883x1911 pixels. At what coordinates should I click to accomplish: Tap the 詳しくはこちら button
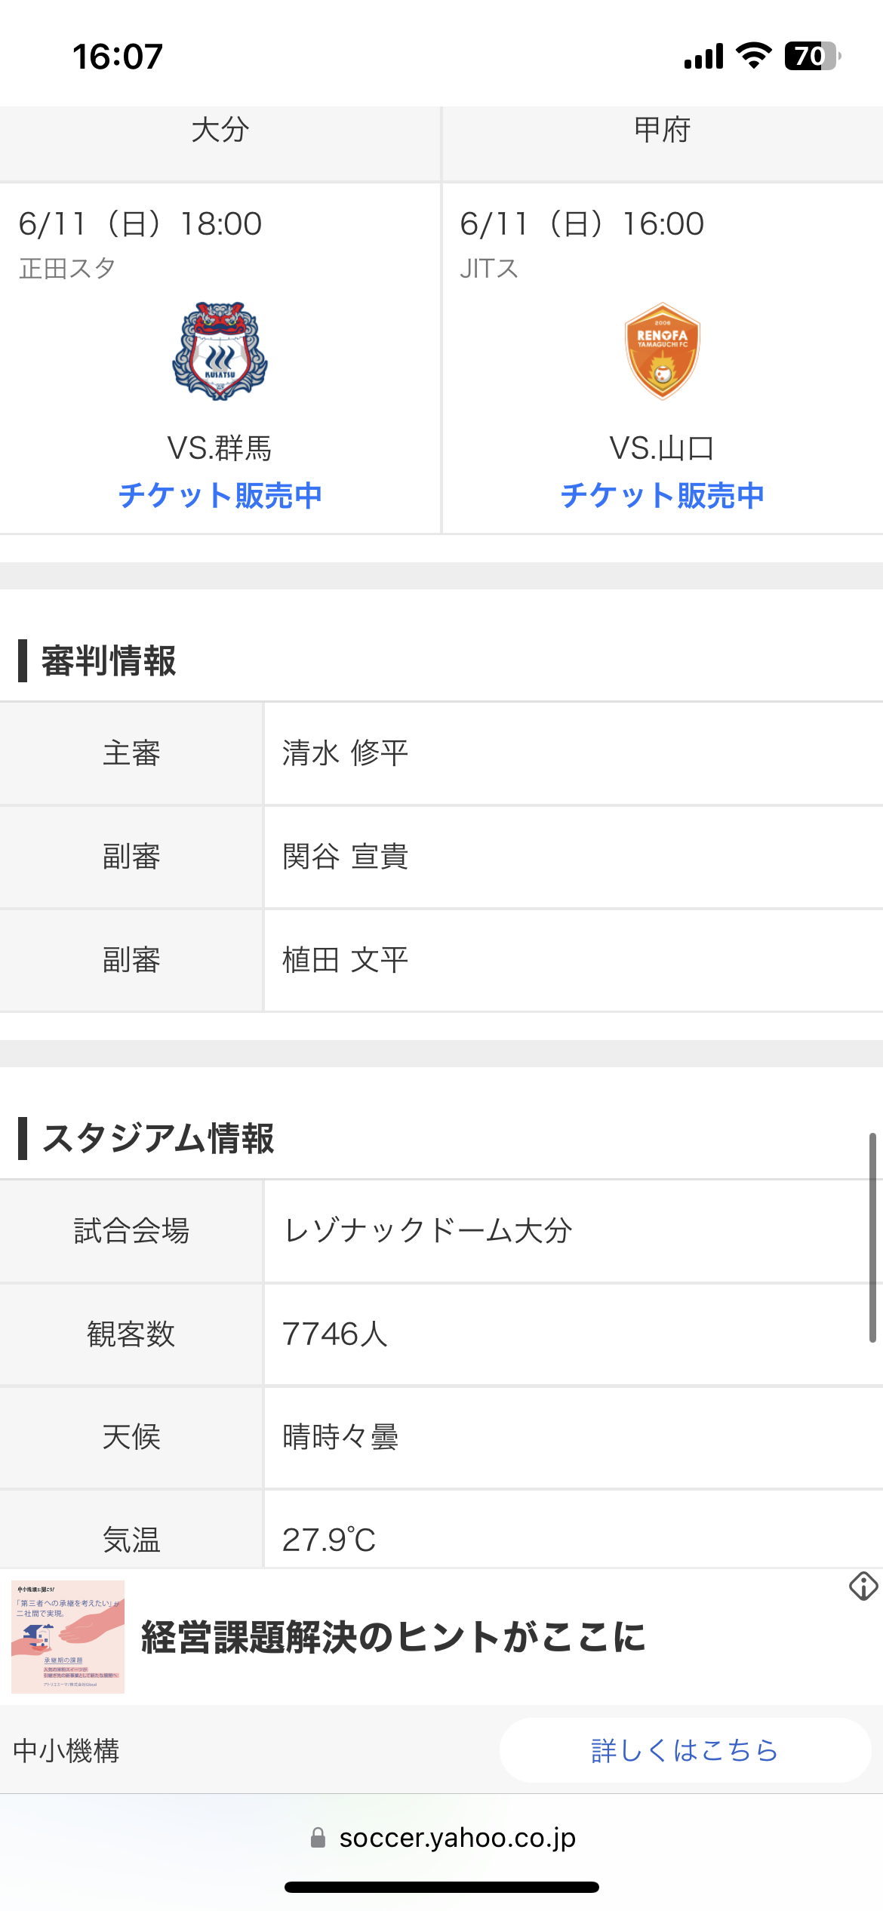point(685,1750)
